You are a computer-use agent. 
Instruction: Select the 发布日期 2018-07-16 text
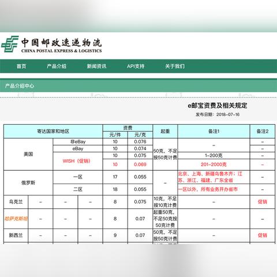218,114
